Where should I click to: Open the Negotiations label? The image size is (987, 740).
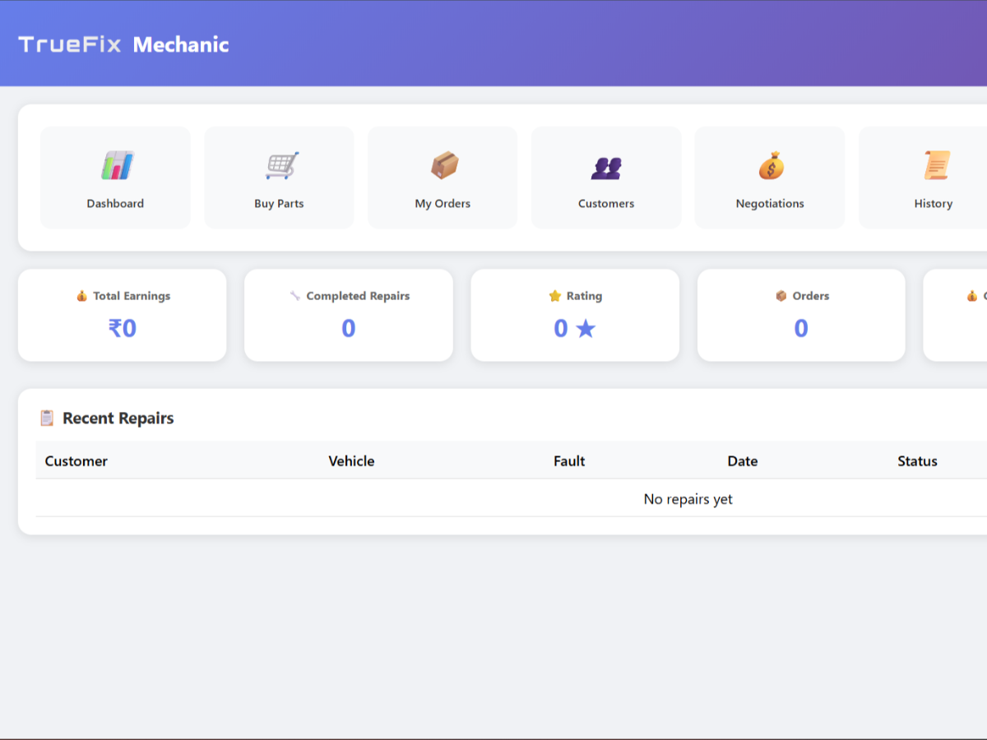tap(770, 204)
